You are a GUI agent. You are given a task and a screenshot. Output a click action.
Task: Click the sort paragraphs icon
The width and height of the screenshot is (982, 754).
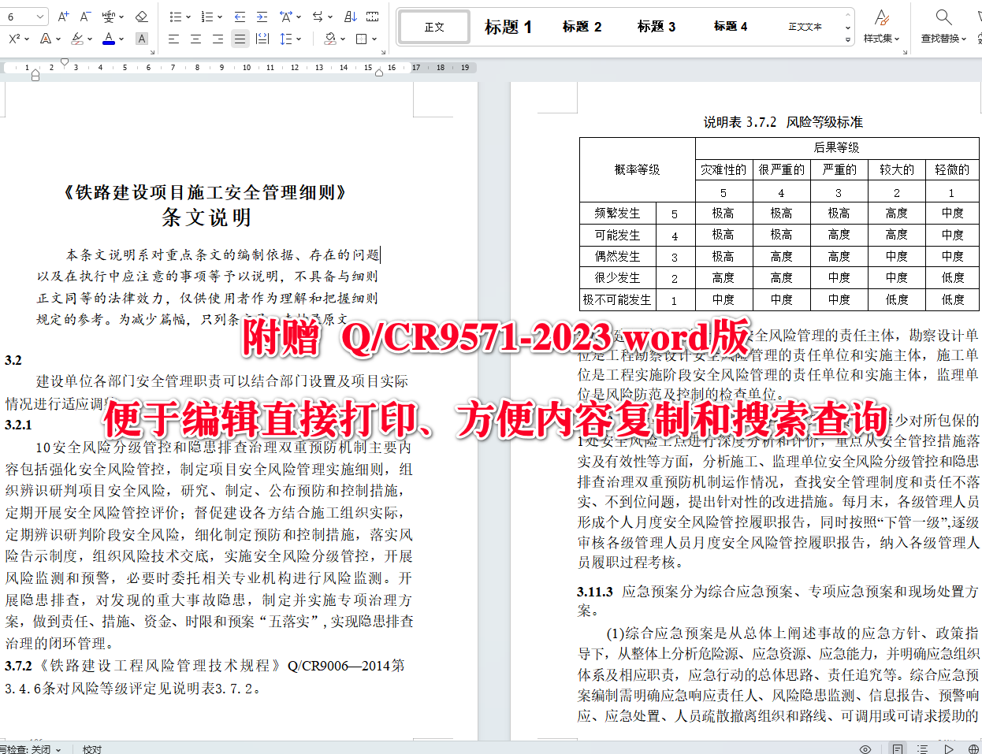pos(351,16)
